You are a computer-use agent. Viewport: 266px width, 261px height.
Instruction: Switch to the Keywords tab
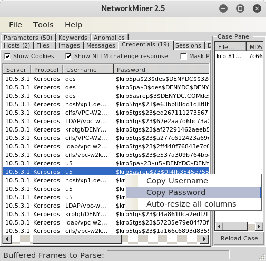(73, 38)
